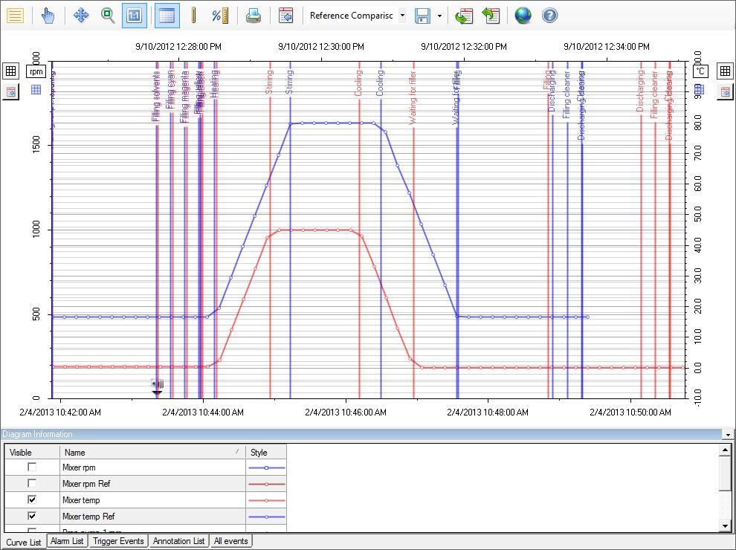Click the rpm axis unit label box
This screenshot has width=736, height=550.
36,72
